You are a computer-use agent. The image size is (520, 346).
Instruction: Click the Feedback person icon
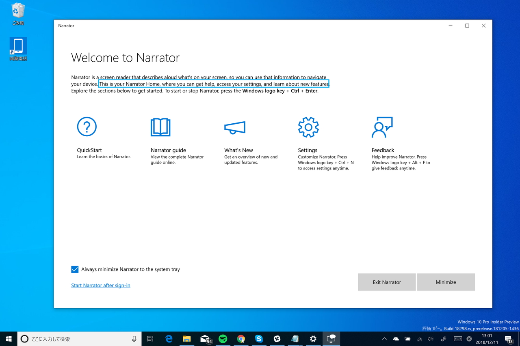[382, 127]
